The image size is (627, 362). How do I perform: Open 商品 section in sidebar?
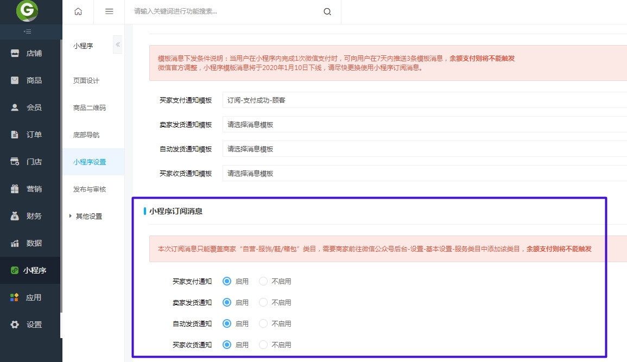(x=34, y=80)
